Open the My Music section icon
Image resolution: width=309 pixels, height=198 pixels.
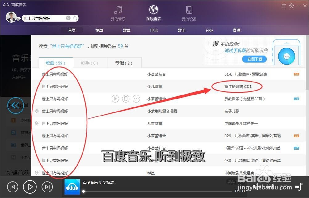(x=118, y=10)
